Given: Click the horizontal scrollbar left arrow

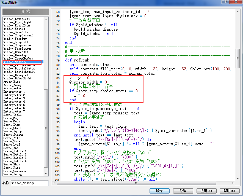Looking at the screenshot, I should [x=54, y=183].
